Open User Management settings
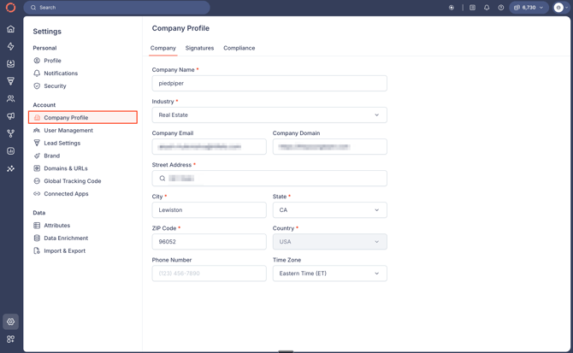The image size is (573, 353). point(68,131)
